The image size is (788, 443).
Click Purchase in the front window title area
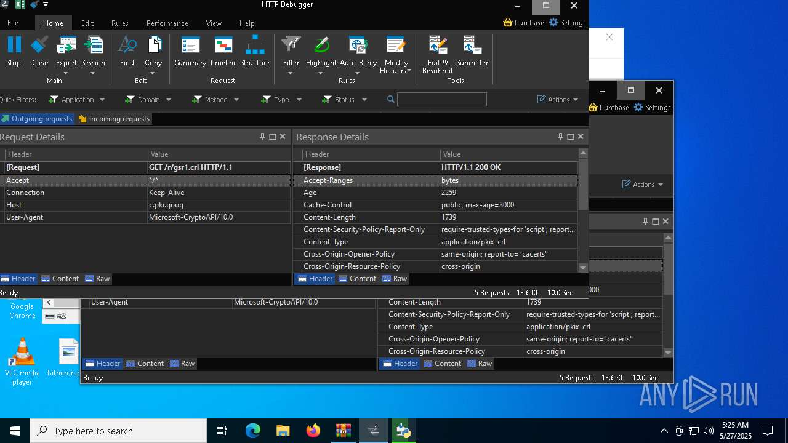click(x=524, y=23)
